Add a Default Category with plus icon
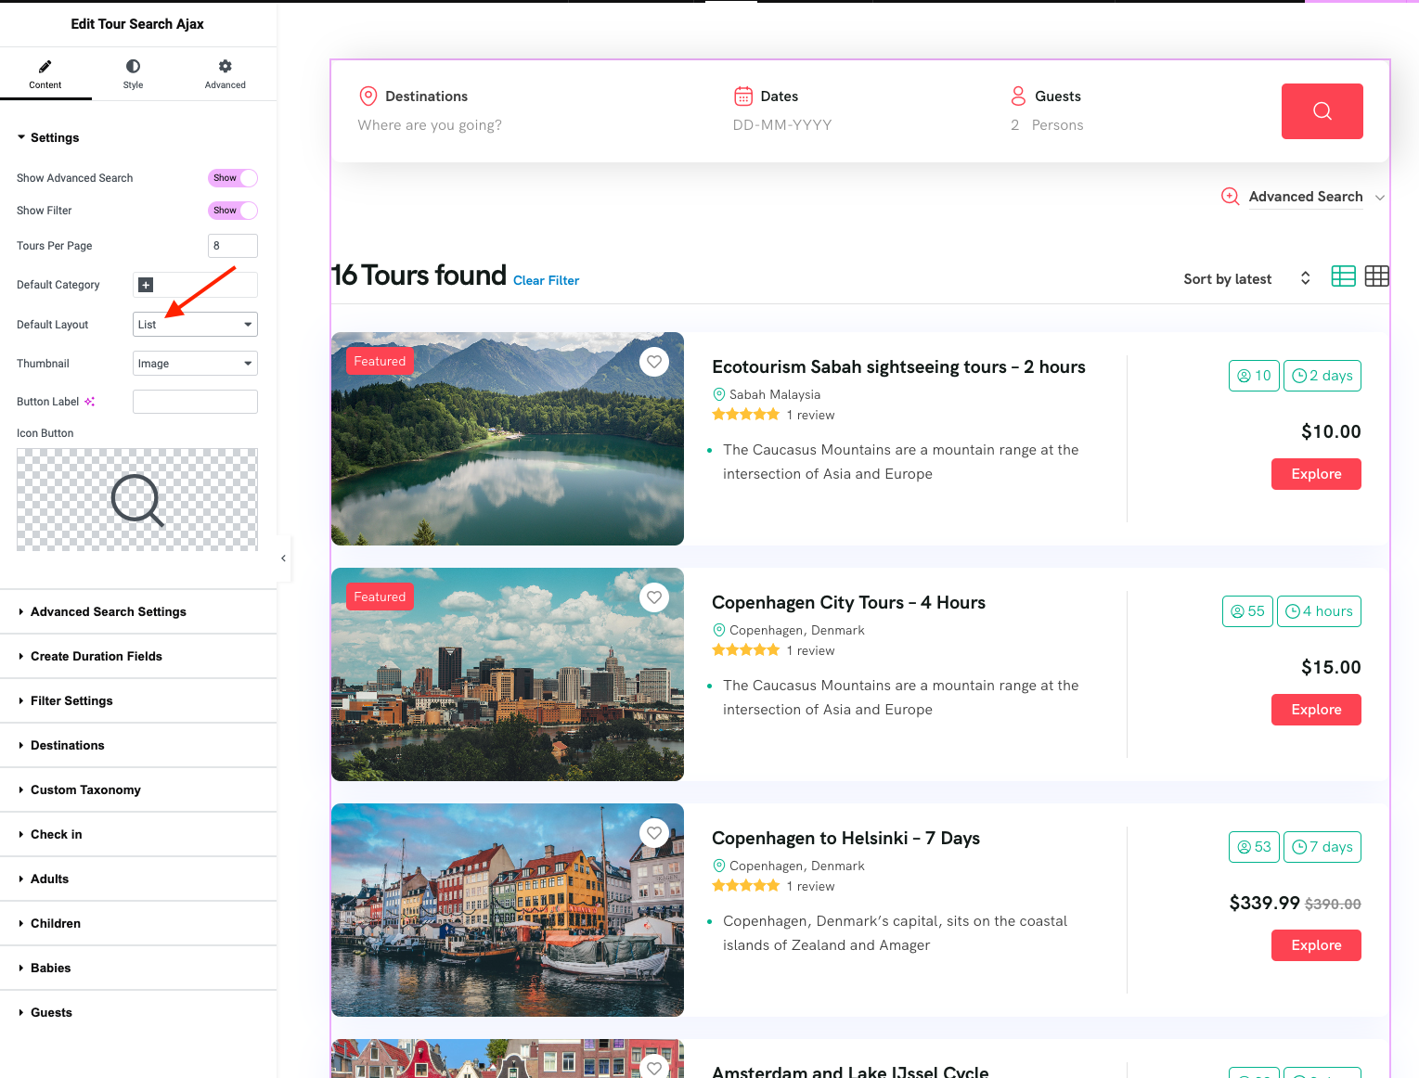Image resolution: width=1419 pixels, height=1078 pixels. [146, 285]
